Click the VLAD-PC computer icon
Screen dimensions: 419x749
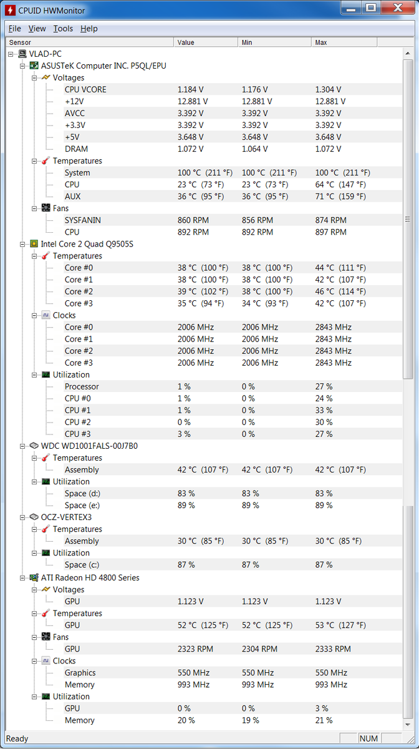click(x=22, y=54)
